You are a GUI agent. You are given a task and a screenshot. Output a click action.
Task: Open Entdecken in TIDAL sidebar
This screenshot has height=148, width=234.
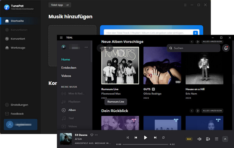69,68
